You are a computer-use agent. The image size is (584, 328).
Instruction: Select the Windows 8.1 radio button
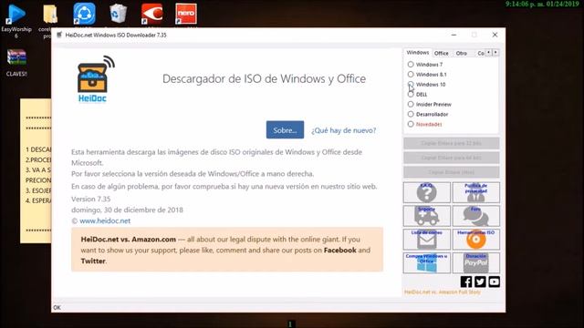pos(411,75)
